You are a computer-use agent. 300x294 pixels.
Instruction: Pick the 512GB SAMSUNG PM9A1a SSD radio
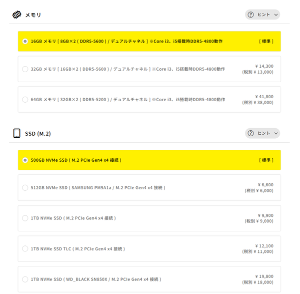(x=25, y=188)
